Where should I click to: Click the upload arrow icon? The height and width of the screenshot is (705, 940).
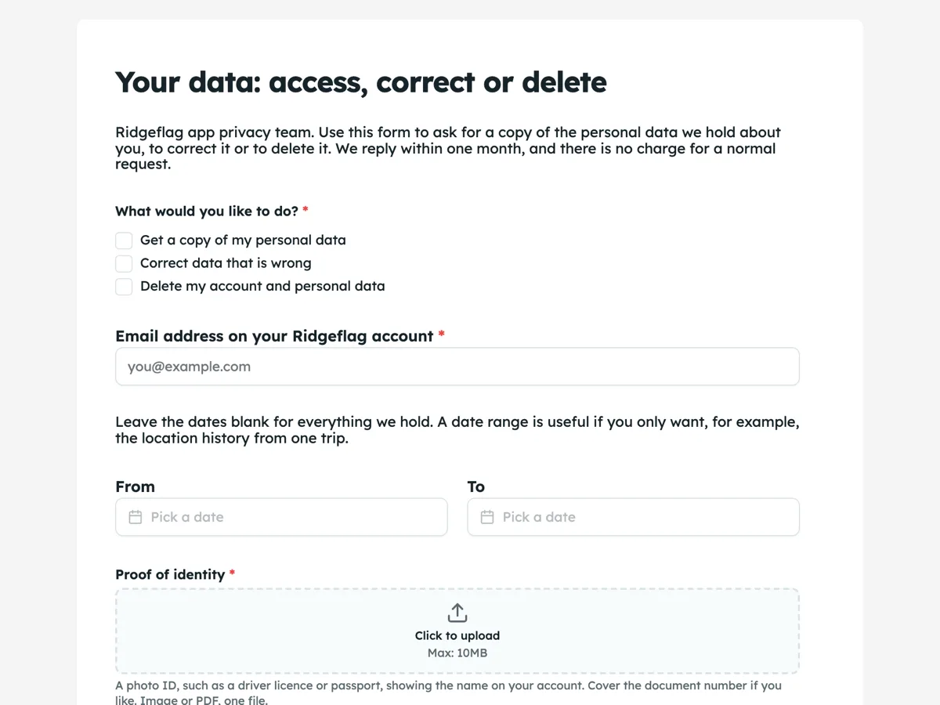(457, 613)
